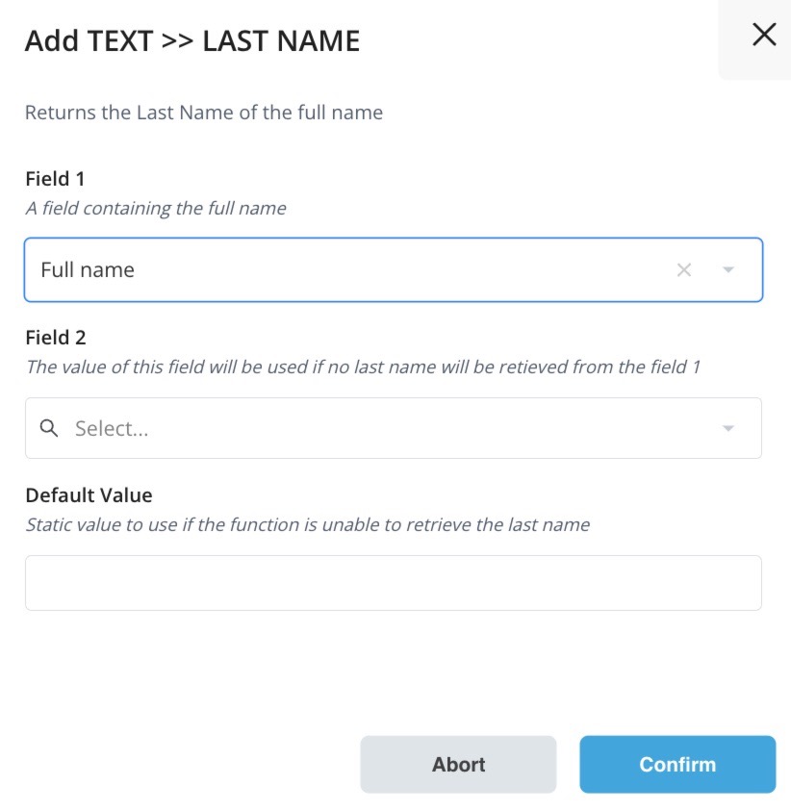Click the 'Field 2' label
The width and height of the screenshot is (791, 810).
pyautogui.click(x=56, y=338)
